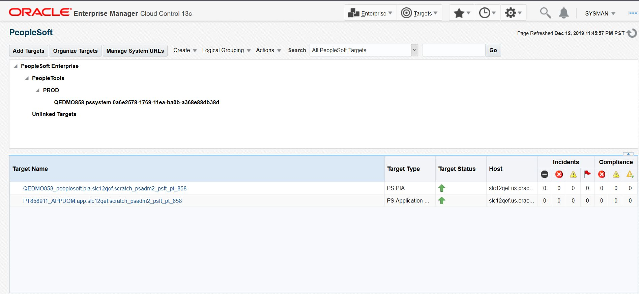
Task: Click the search text input field
Action: (454, 50)
